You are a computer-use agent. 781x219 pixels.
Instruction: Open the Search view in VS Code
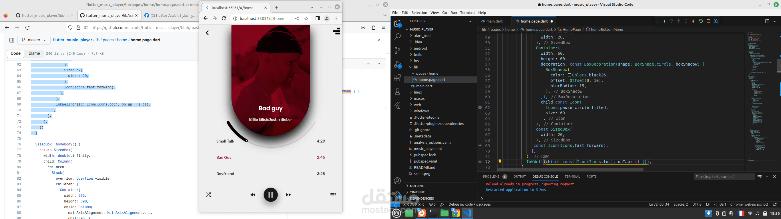pos(397,37)
